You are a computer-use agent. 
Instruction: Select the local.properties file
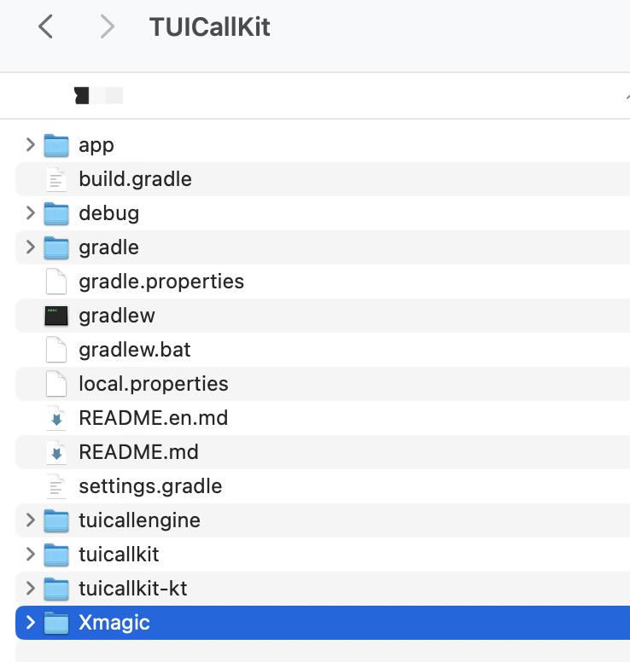[323, 384]
